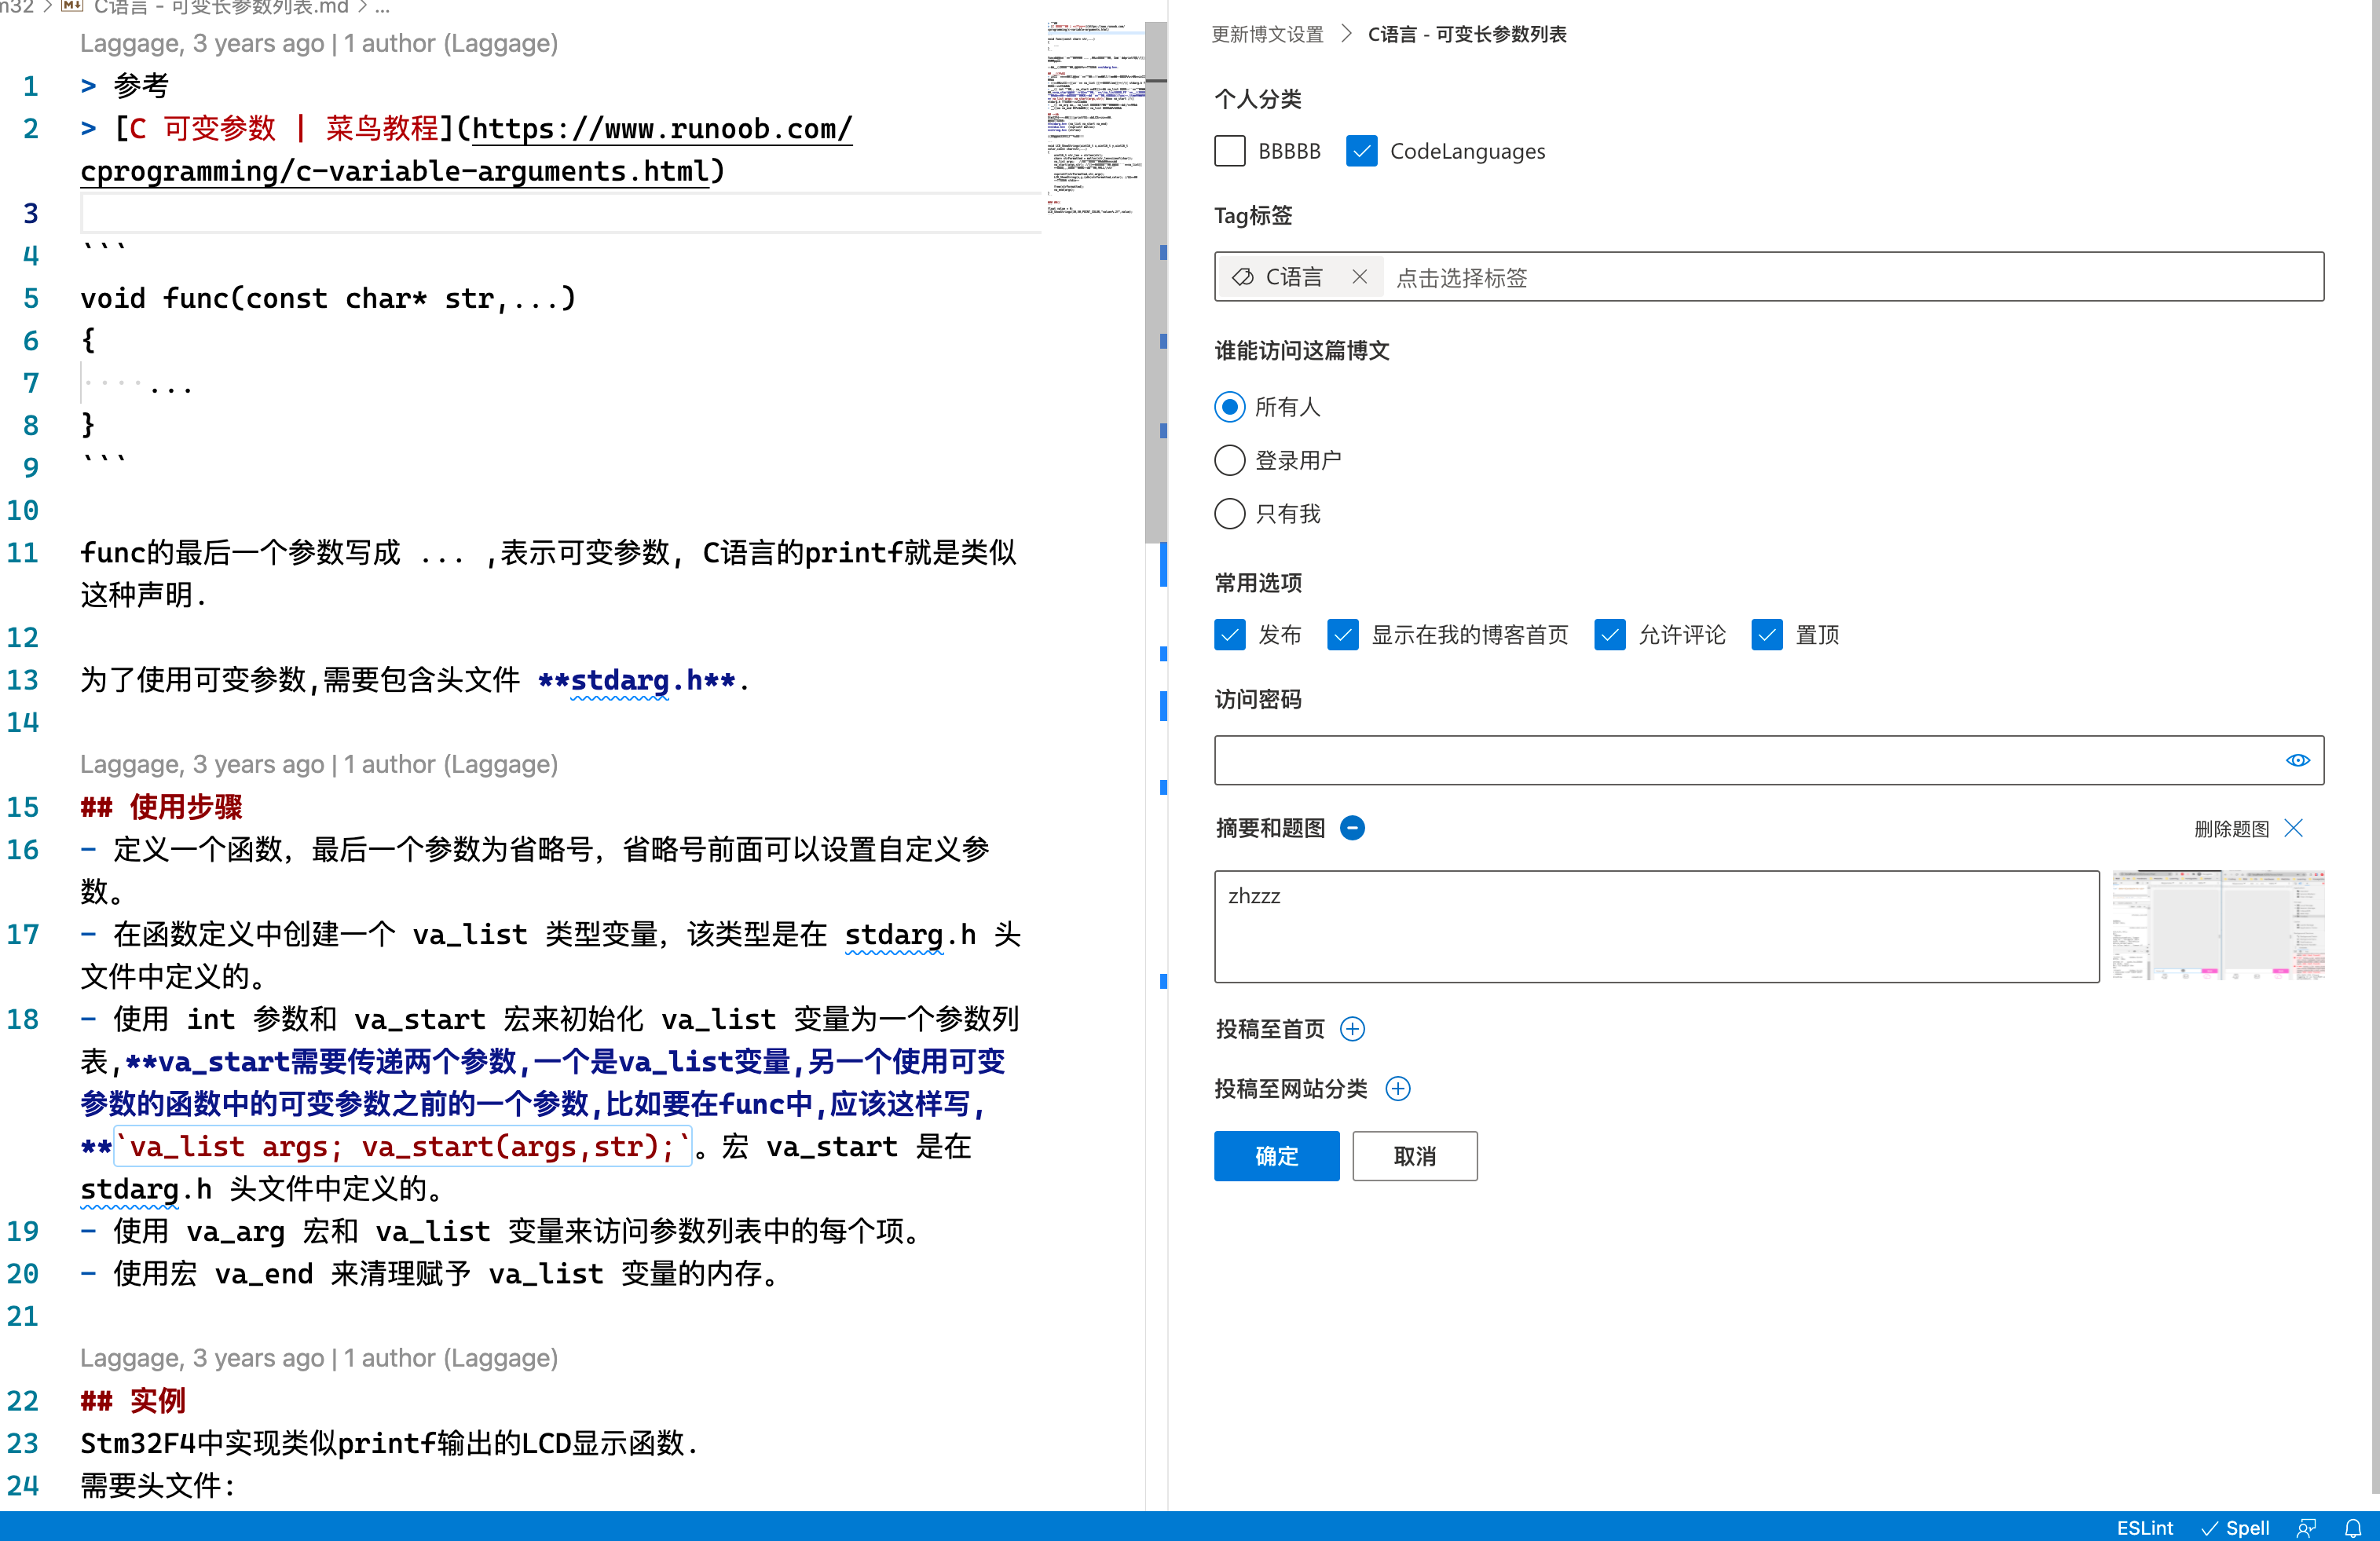This screenshot has height=1541, width=2380.
Task: Select the 只有我 radio option
Action: (x=1230, y=514)
